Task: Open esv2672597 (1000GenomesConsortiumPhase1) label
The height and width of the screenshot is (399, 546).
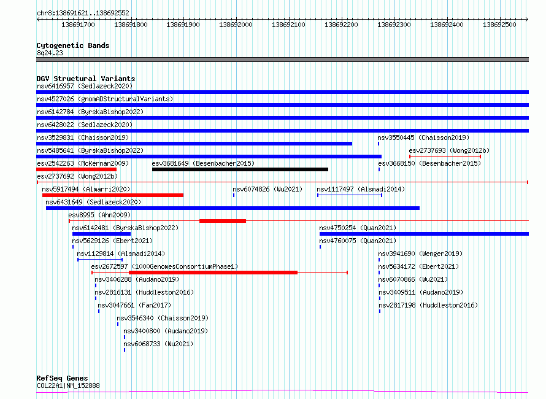Action: [x=164, y=266]
